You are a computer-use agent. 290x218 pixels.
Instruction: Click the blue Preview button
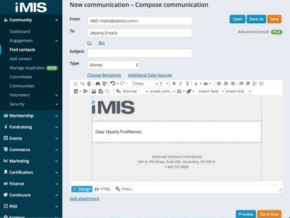pos(246,214)
